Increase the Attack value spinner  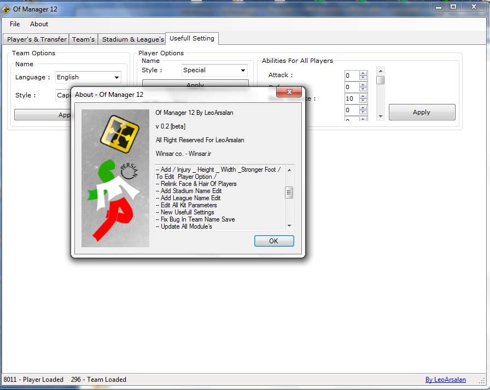tap(363, 73)
